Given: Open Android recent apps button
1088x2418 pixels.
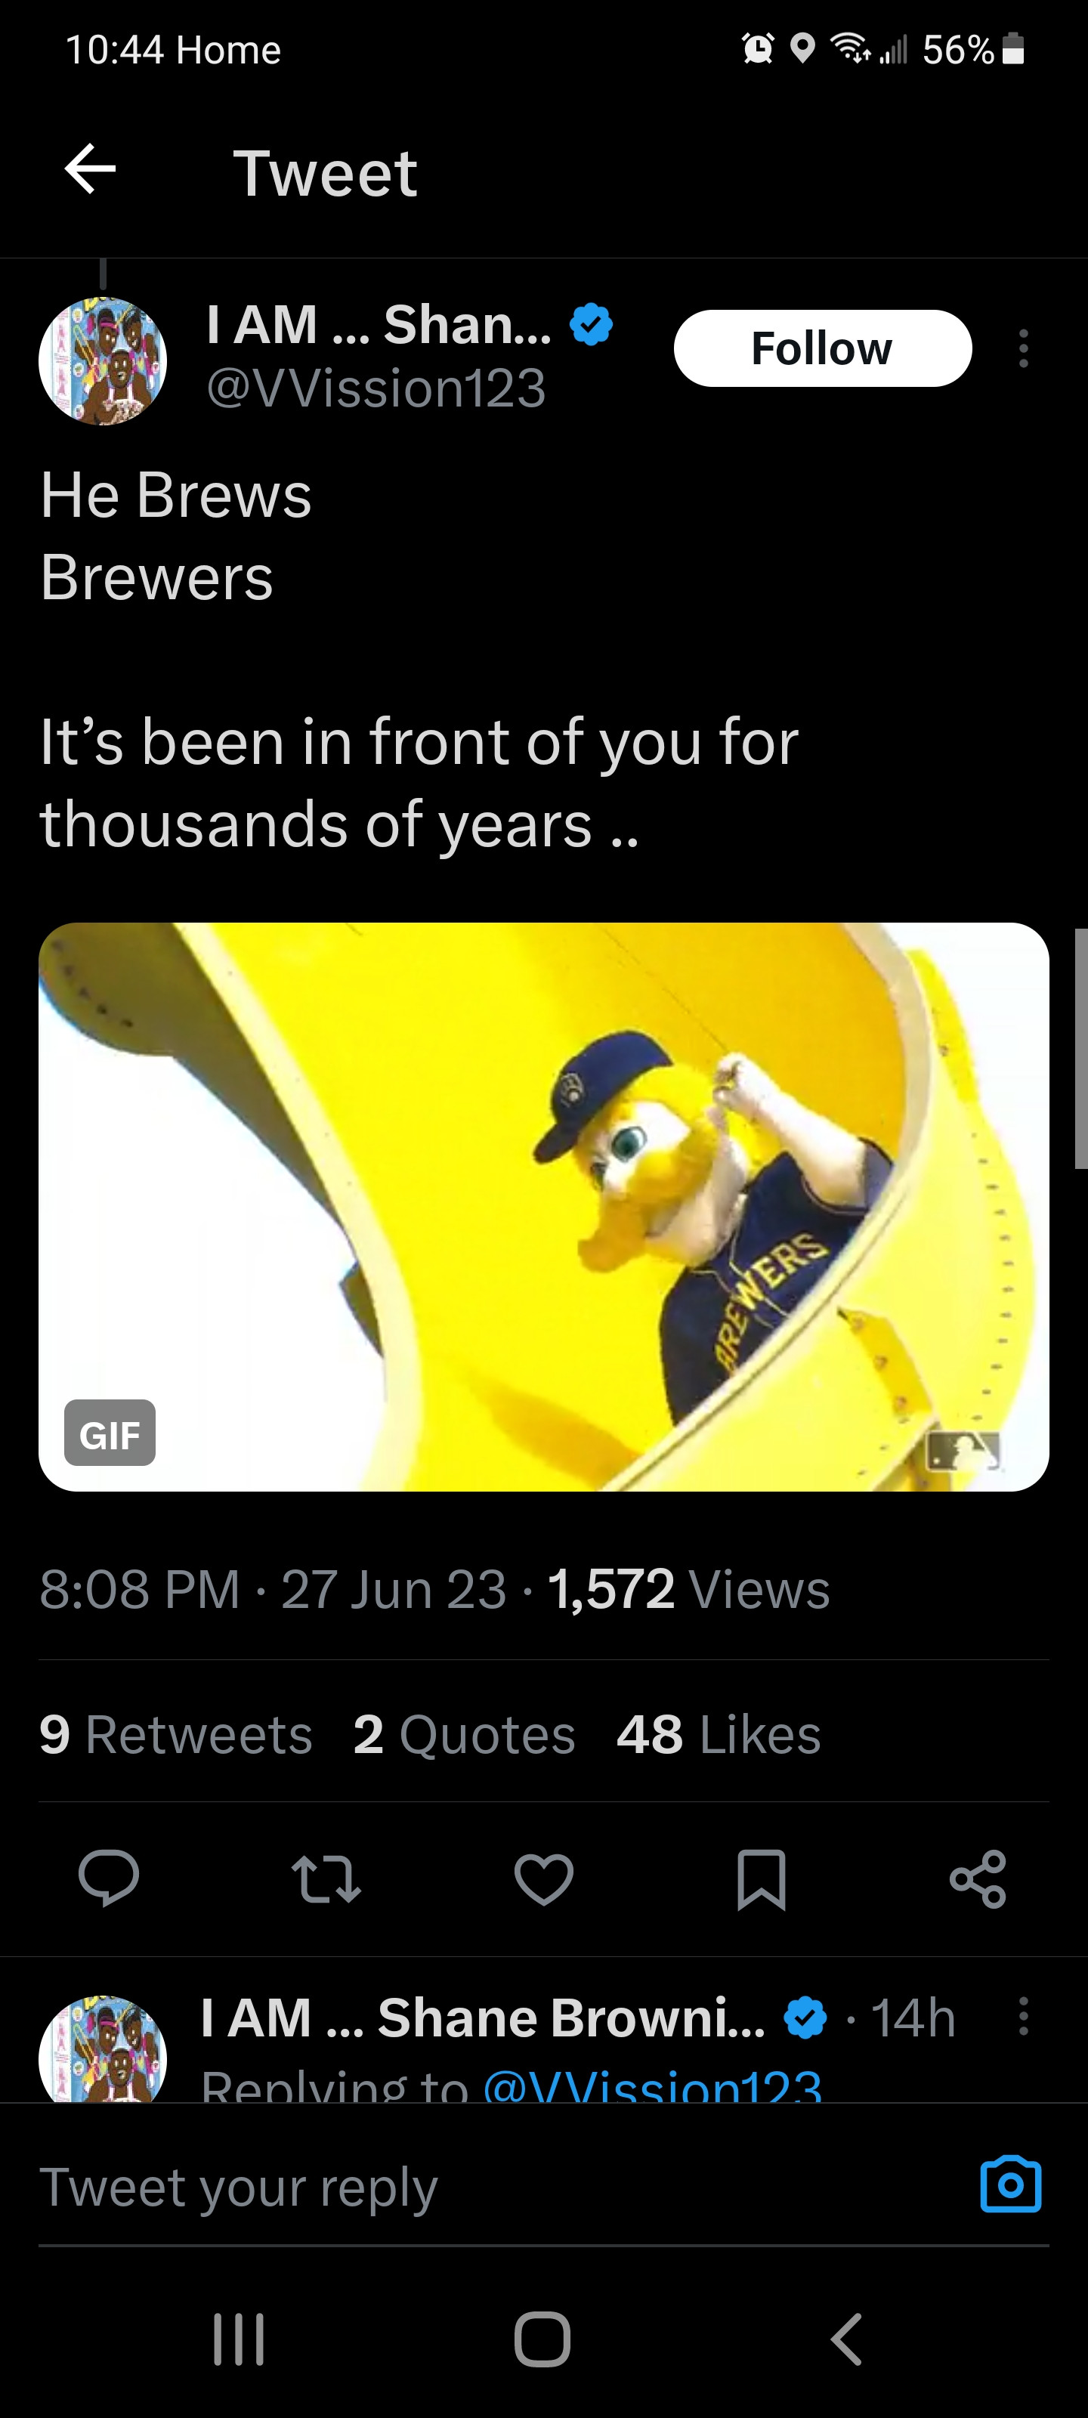Looking at the screenshot, I should pyautogui.click(x=239, y=2338).
